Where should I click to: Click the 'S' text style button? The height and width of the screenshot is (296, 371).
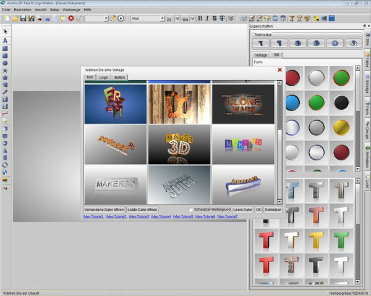coord(215,18)
